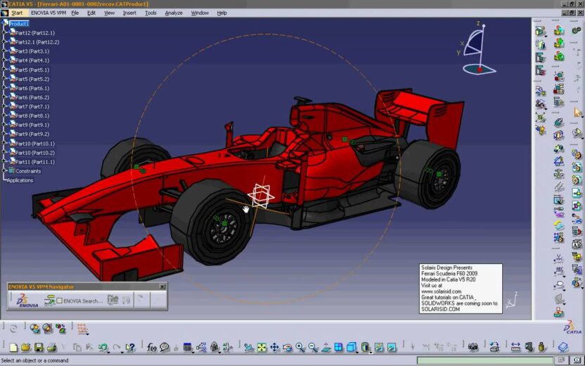Image resolution: width=585 pixels, height=366 pixels.
Task: Open the Edit menu
Action: point(91,13)
